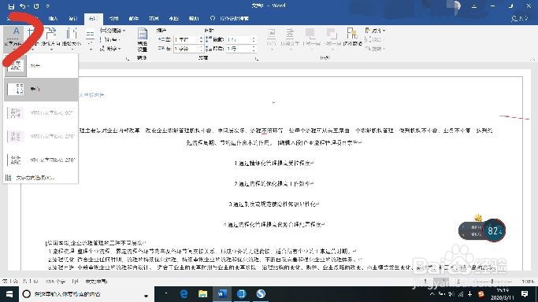Switch to the View (视图) ribbon tab
Viewport: 538px width, 302px height.
pos(173,19)
